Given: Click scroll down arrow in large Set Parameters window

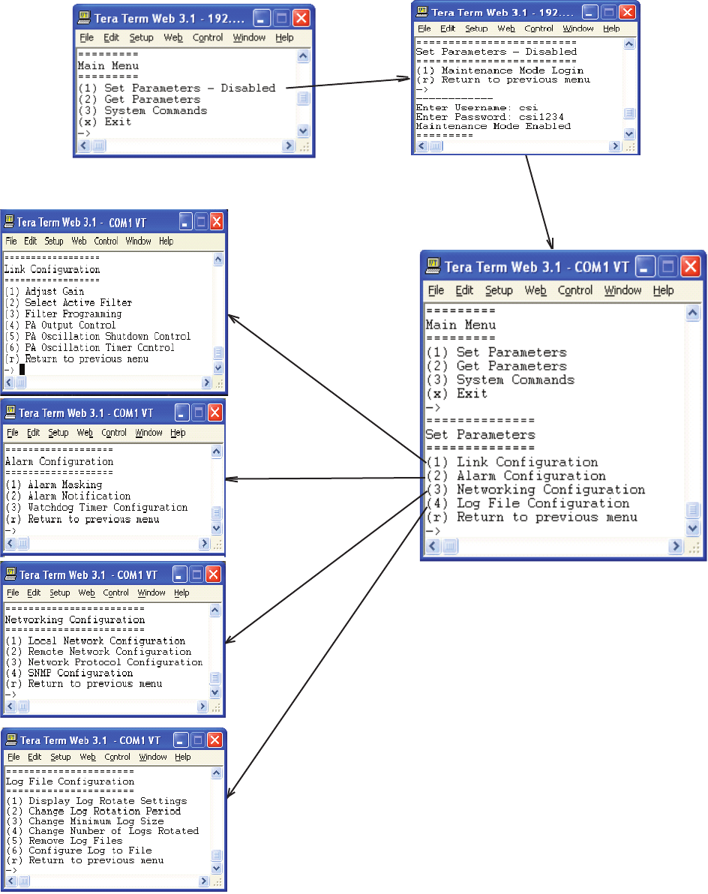Looking at the screenshot, I should tap(692, 528).
